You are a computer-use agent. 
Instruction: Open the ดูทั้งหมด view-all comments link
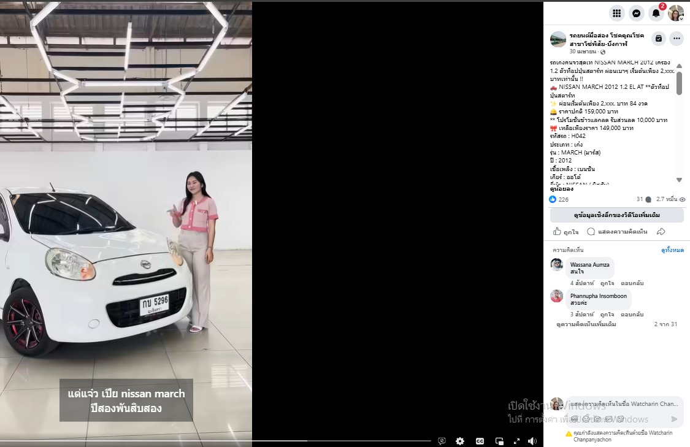672,250
